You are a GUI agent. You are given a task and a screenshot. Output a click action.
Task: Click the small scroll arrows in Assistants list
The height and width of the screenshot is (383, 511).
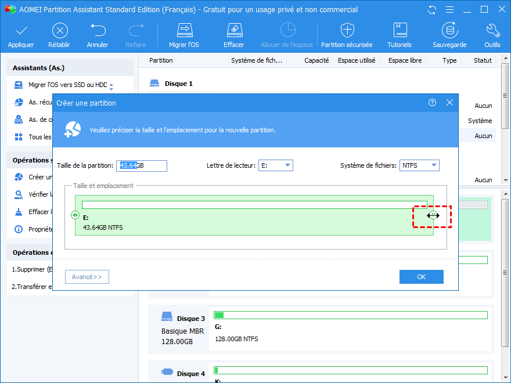(111, 86)
